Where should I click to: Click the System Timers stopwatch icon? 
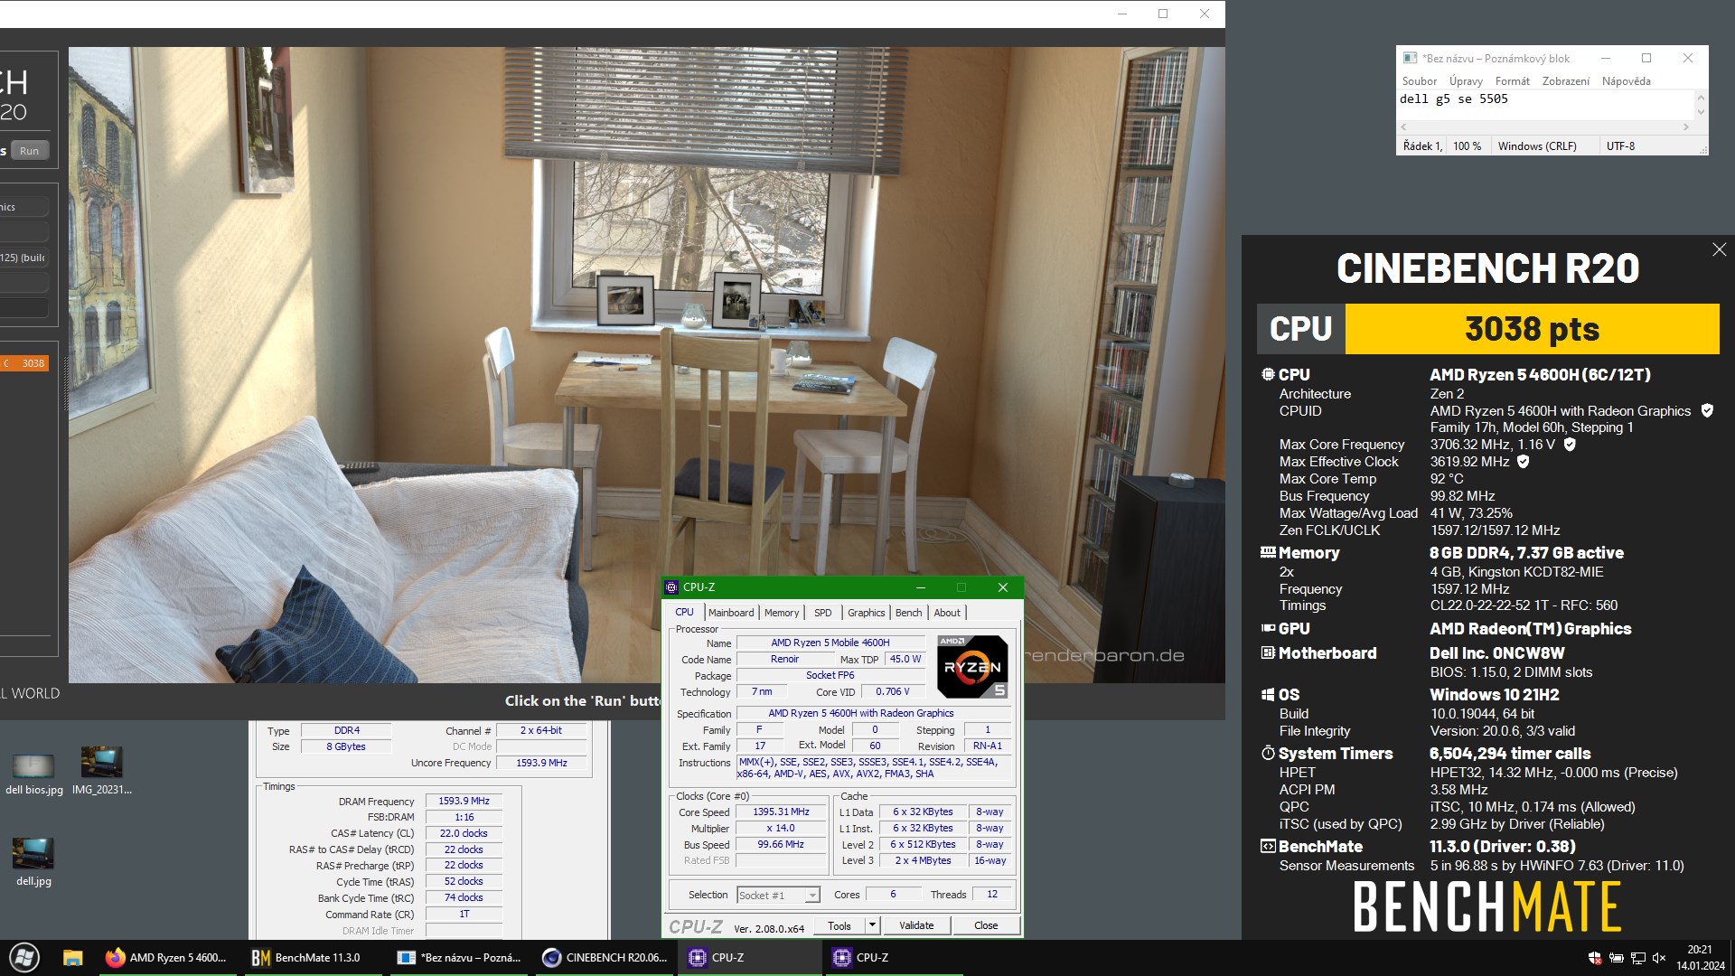coord(1268,753)
